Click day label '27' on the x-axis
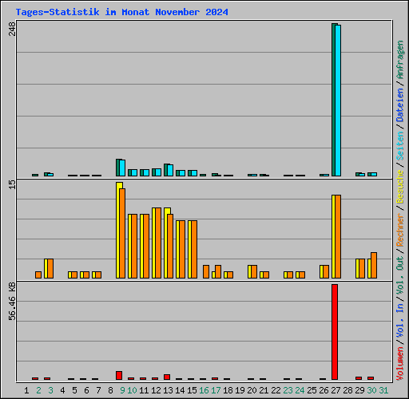 [x=336, y=390]
